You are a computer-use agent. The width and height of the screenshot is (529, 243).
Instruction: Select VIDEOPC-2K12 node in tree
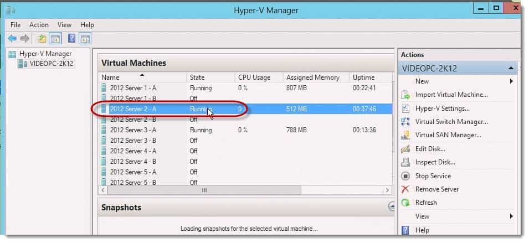click(x=52, y=64)
